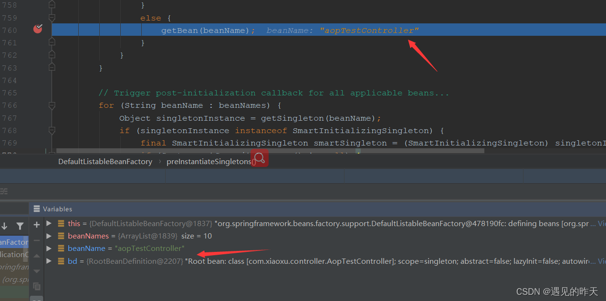Collapse the for loop fold at line 766
This screenshot has height=301, width=606.
tap(52, 105)
